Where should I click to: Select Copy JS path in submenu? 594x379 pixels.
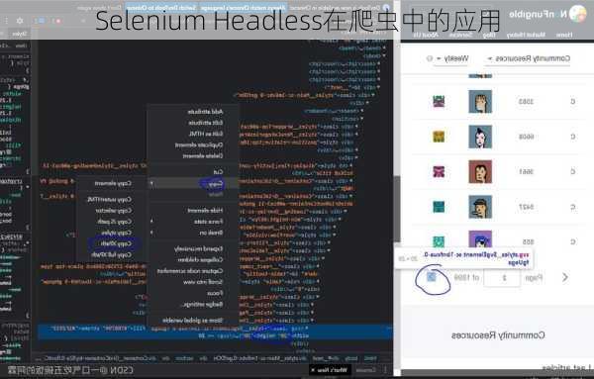coord(111,222)
